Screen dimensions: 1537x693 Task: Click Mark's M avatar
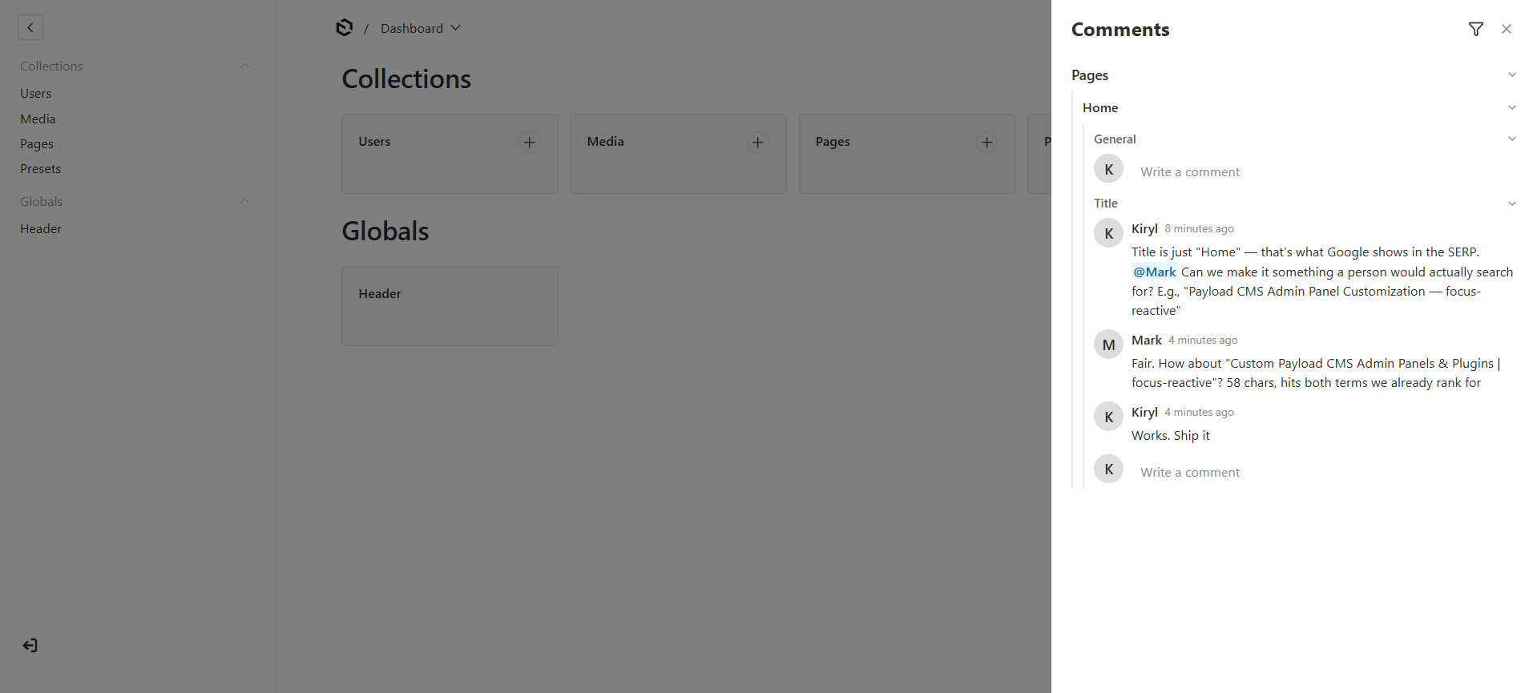[1109, 344]
